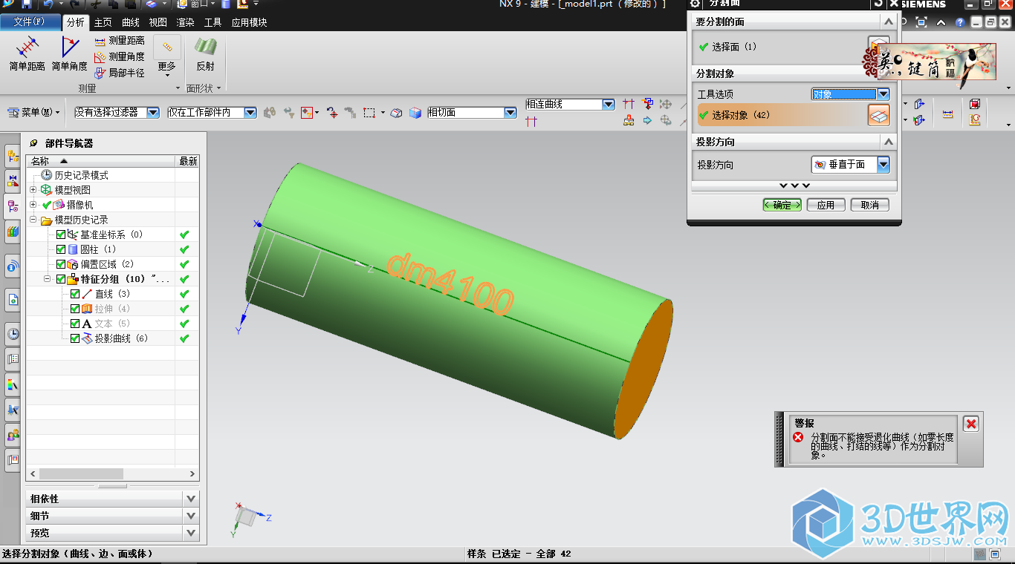Switch to the 工具 ribbon tab

point(213,22)
